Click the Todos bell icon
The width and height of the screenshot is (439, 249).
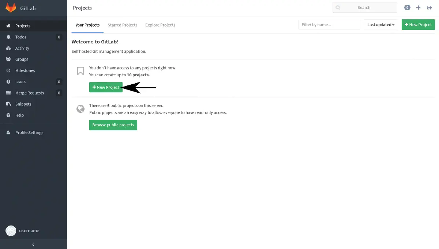(x=8, y=37)
